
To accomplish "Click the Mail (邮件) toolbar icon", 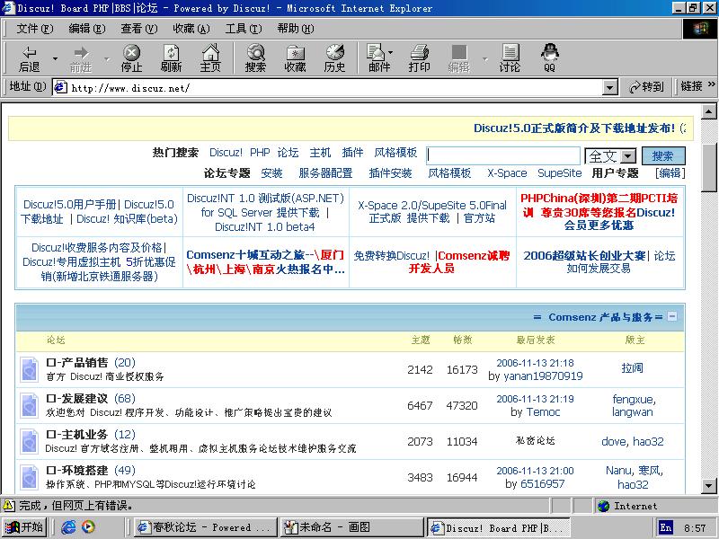I will (378, 58).
